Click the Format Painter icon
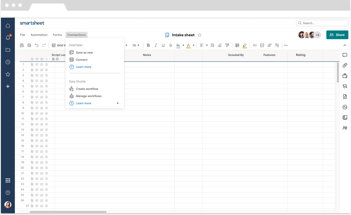The height and width of the screenshot is (215, 351). coord(227,45)
